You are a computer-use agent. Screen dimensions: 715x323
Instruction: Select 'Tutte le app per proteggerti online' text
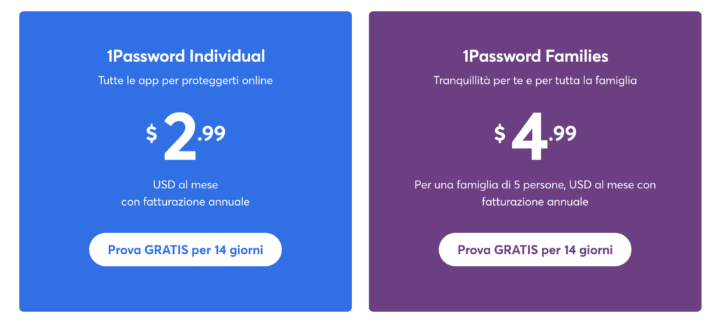(185, 81)
